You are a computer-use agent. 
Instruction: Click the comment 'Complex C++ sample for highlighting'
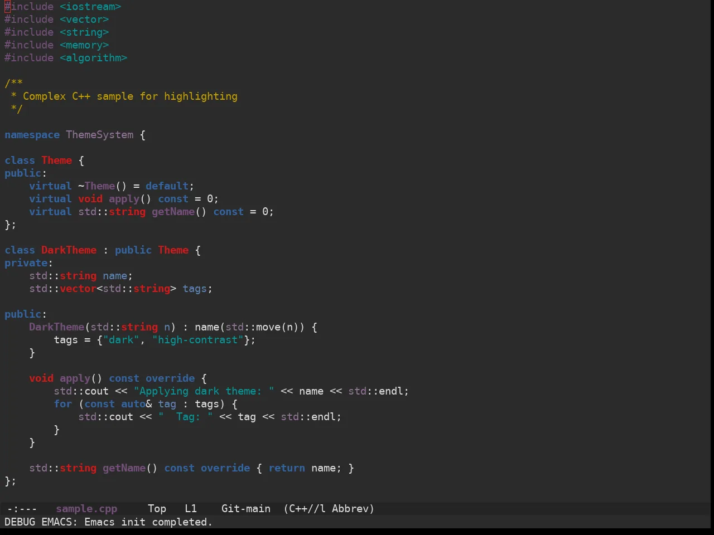tap(130, 96)
